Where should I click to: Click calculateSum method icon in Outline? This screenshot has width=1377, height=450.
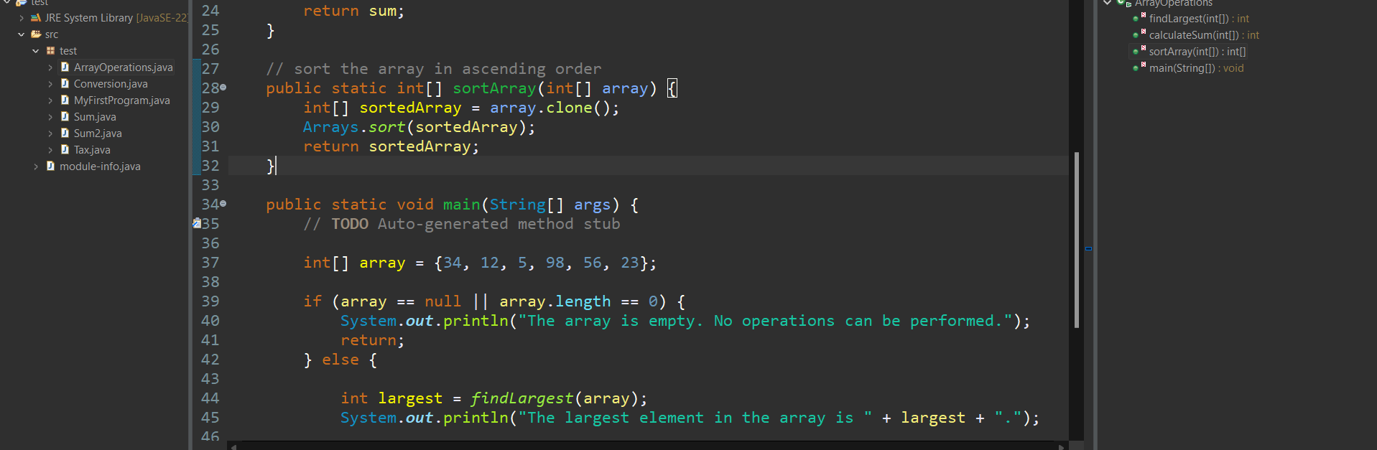pos(1139,34)
